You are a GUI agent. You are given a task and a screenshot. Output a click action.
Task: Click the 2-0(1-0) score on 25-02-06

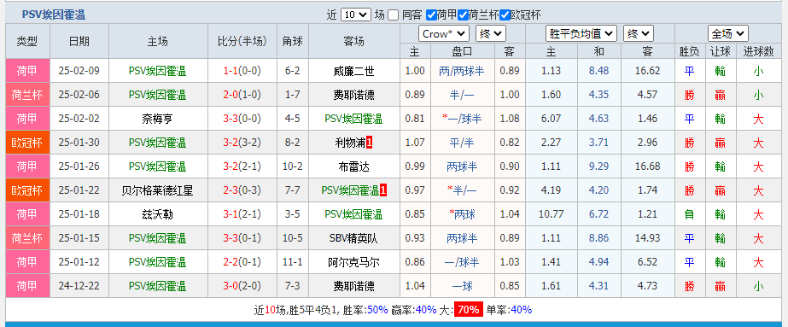coord(242,95)
